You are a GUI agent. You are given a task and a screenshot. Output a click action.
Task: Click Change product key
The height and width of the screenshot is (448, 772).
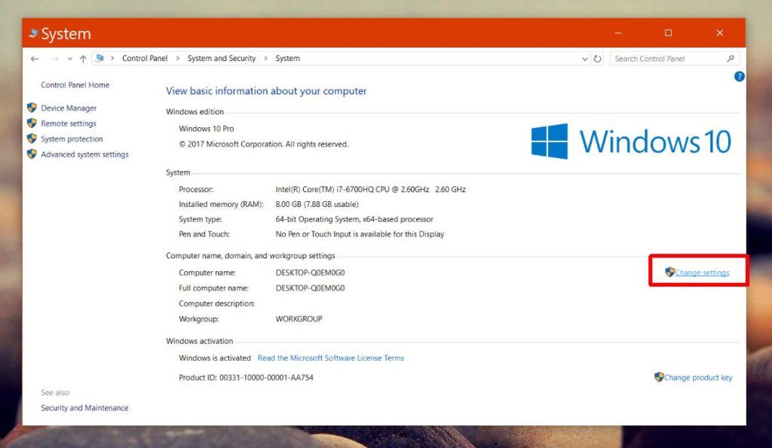(x=697, y=377)
